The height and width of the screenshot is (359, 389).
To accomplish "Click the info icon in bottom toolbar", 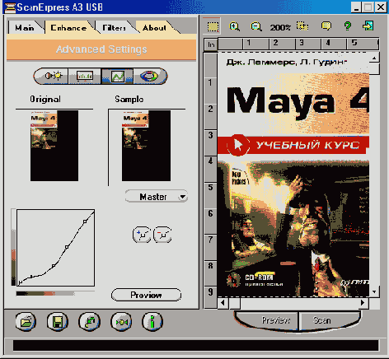I will (x=152, y=322).
